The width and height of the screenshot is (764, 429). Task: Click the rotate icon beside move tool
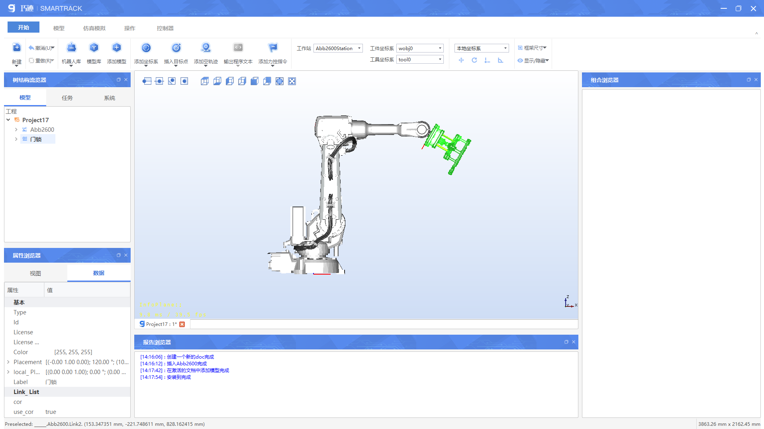point(474,60)
